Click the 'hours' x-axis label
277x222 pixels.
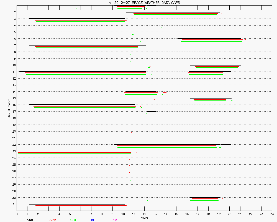click(x=144, y=218)
